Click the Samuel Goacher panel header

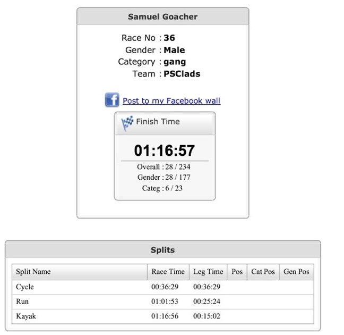[162, 16]
